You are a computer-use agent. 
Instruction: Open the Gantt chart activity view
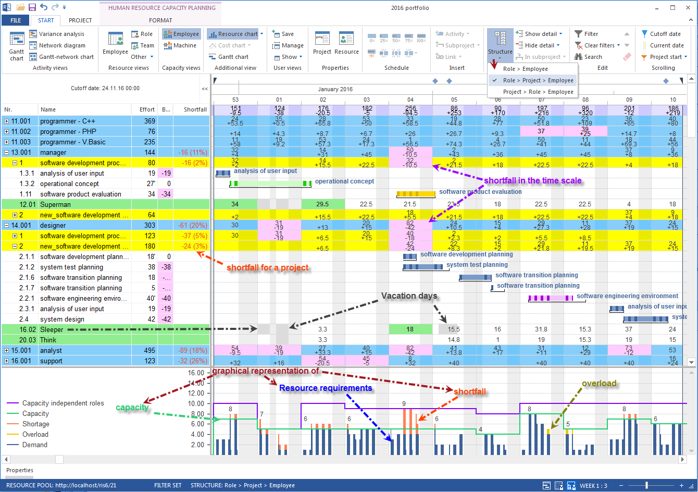point(17,46)
